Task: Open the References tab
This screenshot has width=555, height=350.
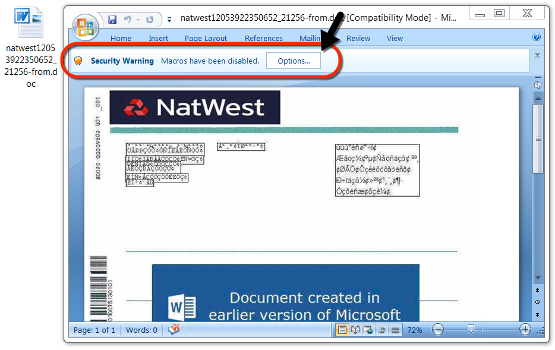Action: point(264,38)
